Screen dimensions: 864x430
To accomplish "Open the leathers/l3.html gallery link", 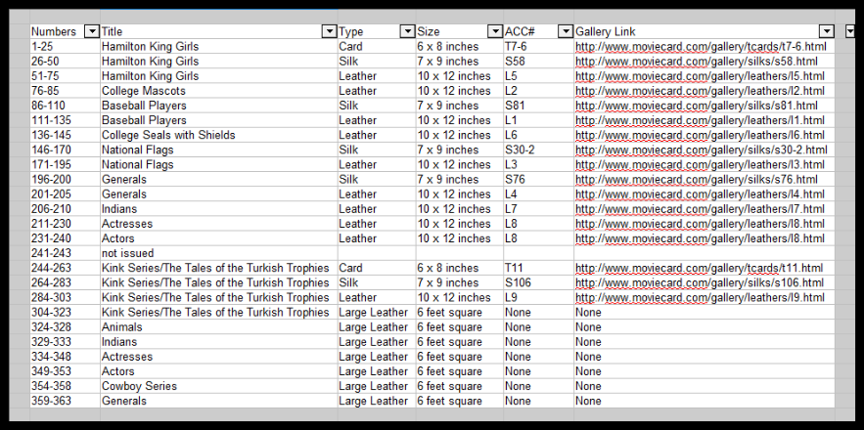I will pos(700,164).
